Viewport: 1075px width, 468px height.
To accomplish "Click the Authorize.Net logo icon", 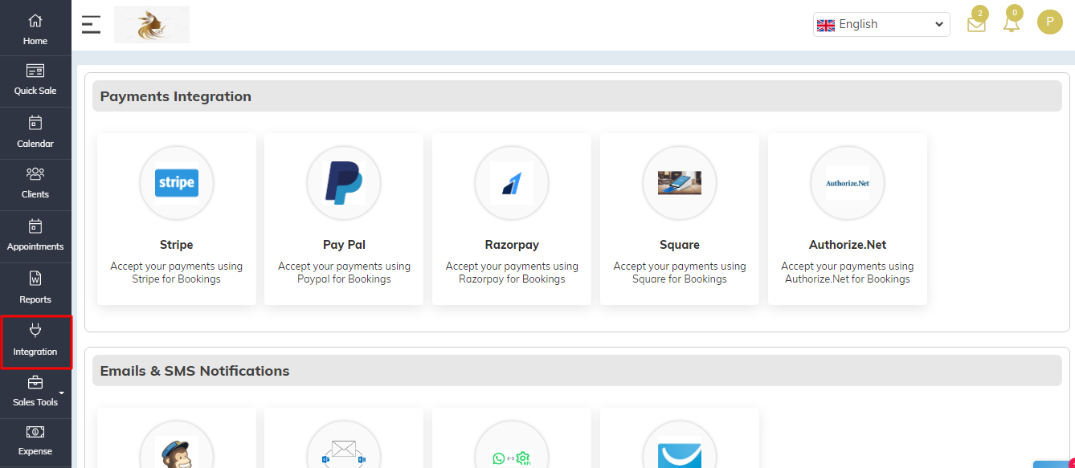I will 848,183.
